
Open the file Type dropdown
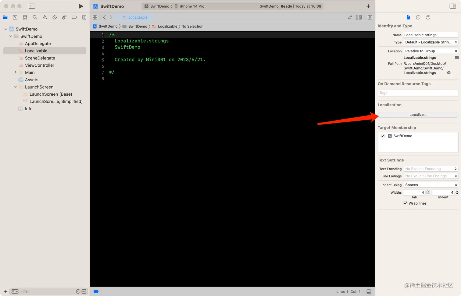tap(431, 42)
